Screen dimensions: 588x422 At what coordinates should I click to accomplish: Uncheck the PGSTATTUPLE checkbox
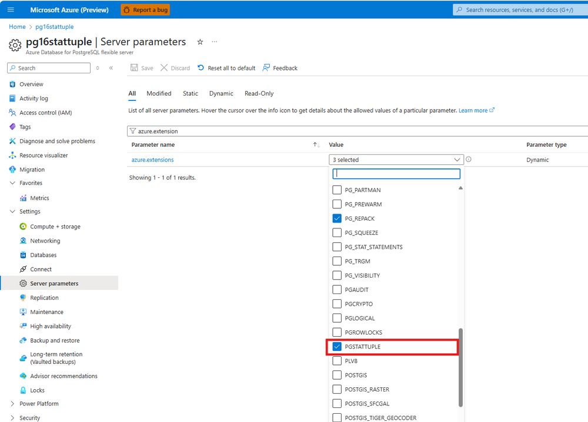337,347
